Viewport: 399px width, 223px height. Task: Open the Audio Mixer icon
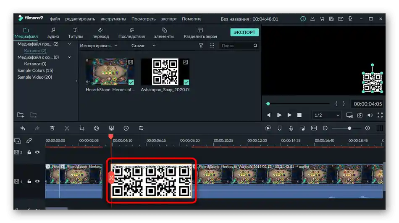coord(302,128)
